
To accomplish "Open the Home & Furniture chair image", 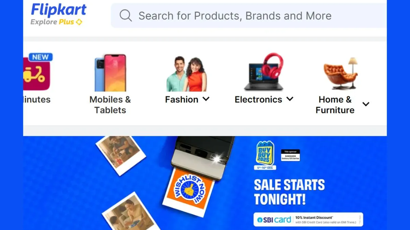I will [340, 73].
